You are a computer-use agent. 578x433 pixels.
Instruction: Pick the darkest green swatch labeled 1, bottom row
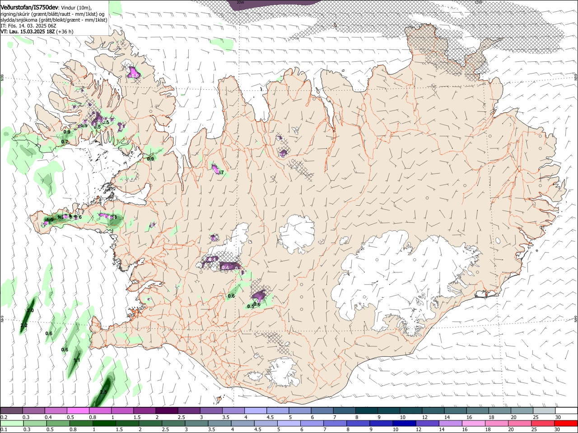tap(104, 424)
